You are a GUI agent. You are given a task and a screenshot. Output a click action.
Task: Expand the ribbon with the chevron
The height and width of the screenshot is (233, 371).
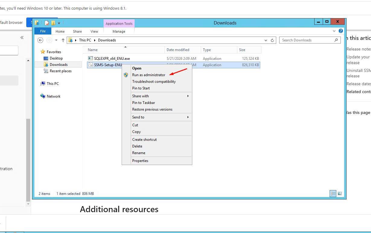(334, 31)
